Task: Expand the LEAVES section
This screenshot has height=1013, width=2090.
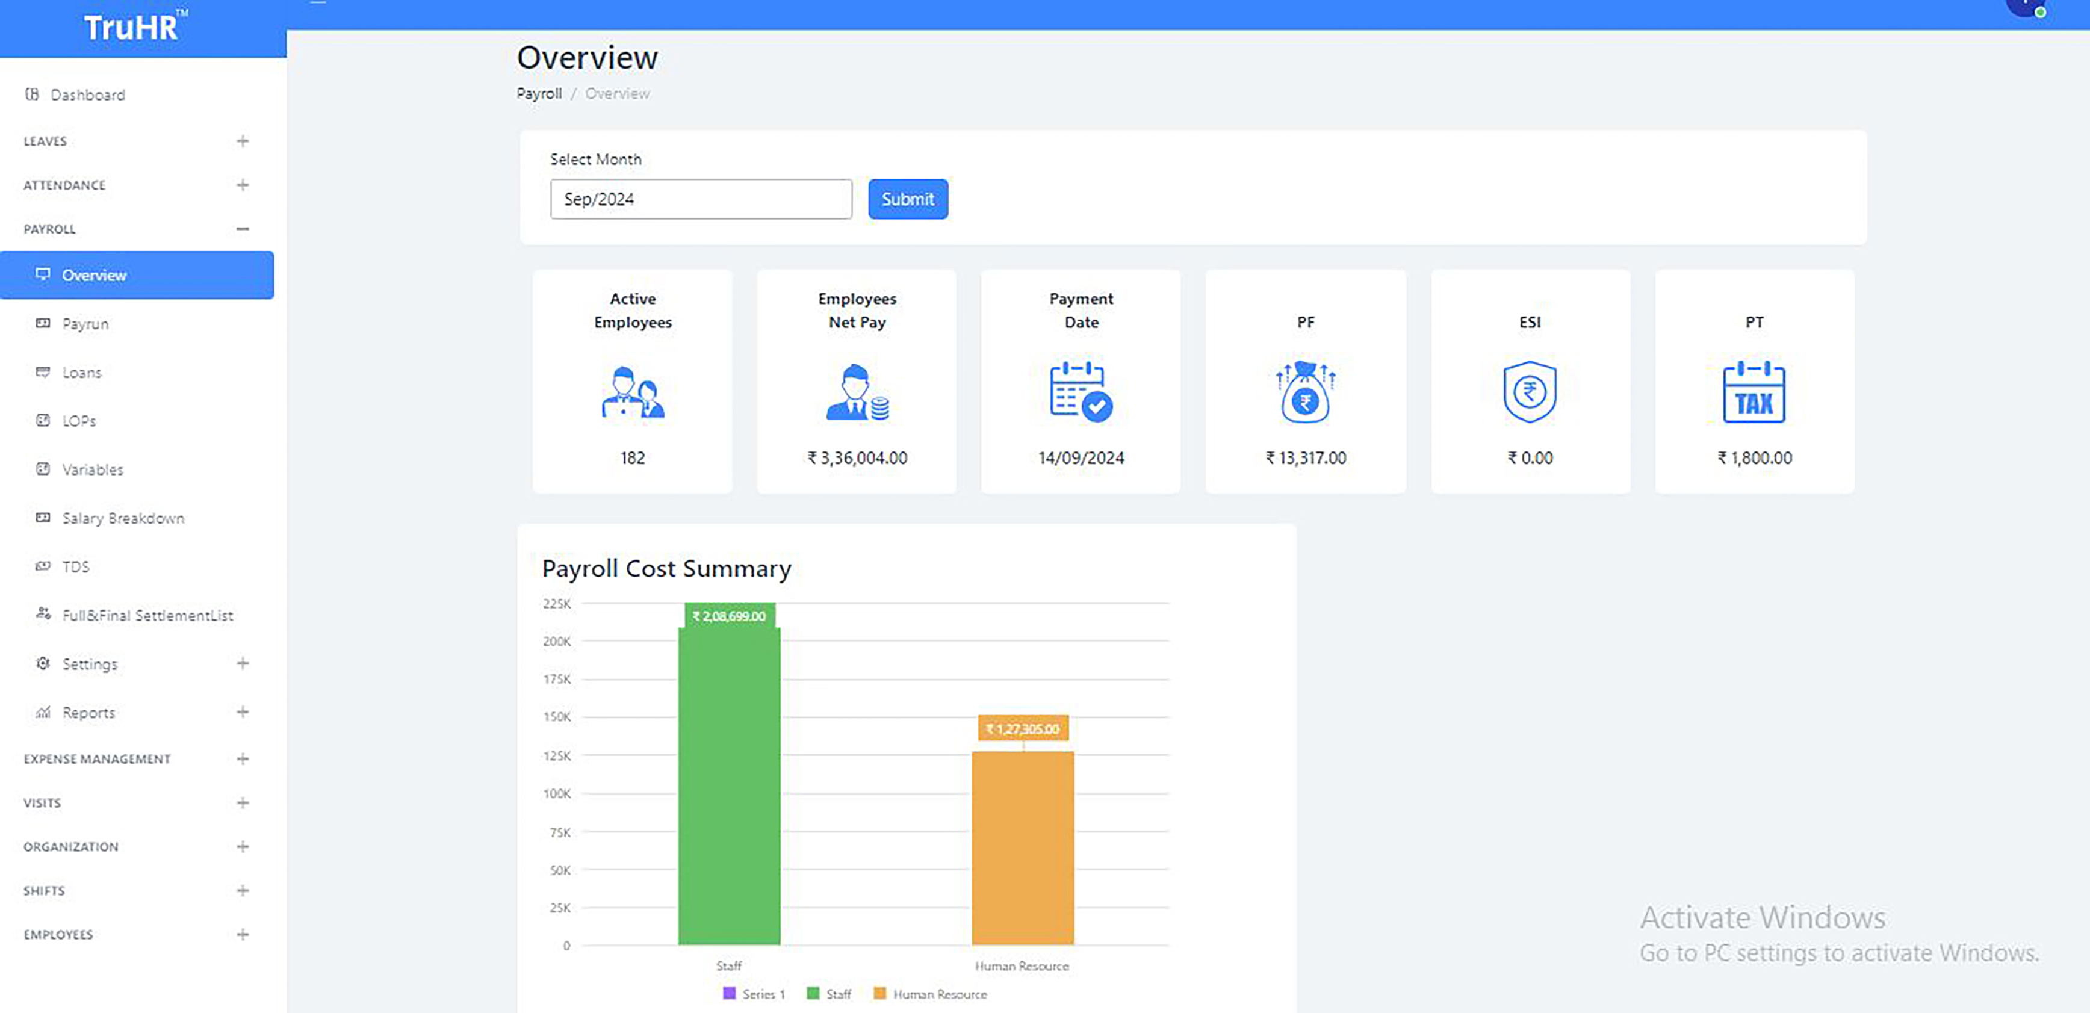Action: coord(243,141)
